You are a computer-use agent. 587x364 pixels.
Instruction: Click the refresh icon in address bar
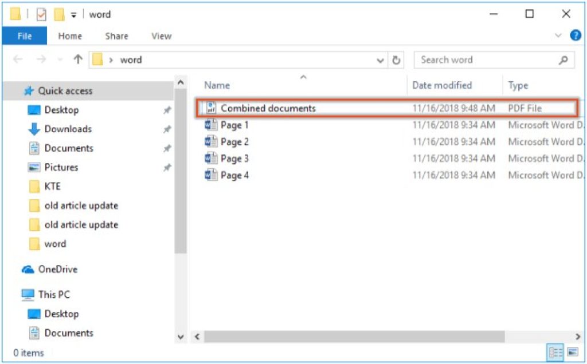396,60
